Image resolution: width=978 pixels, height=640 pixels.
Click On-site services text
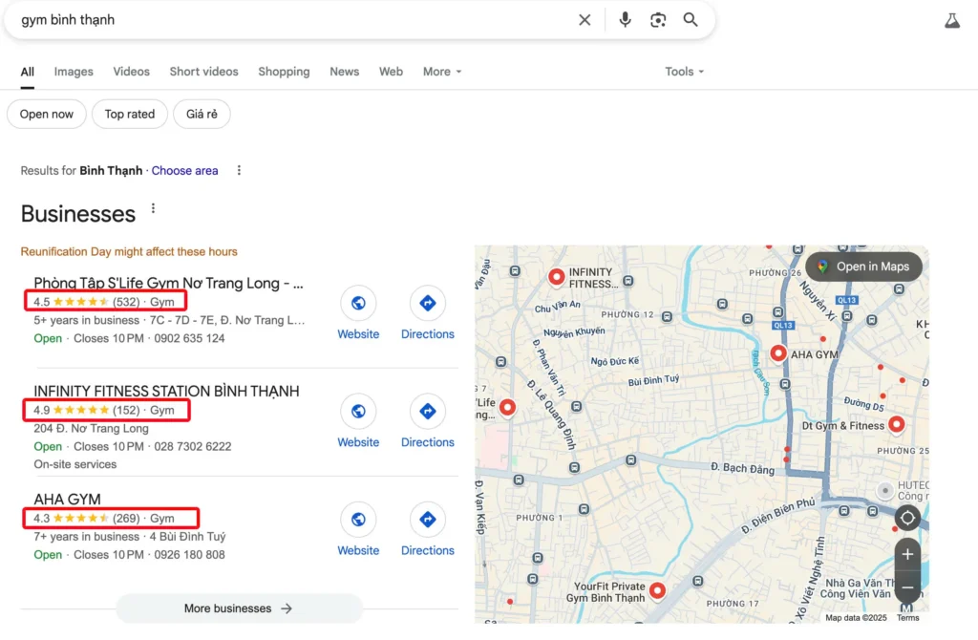pos(74,464)
